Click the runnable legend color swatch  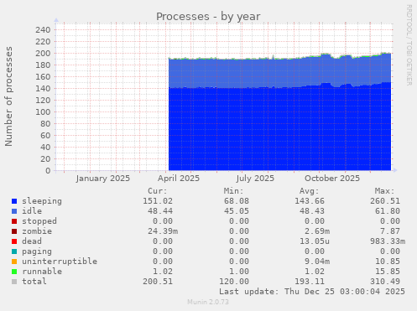14,272
